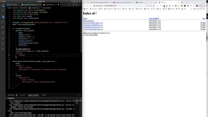This screenshot has height=117, width=208.
Task: Open Extensions view in activity bar
Action: coord(3,27)
